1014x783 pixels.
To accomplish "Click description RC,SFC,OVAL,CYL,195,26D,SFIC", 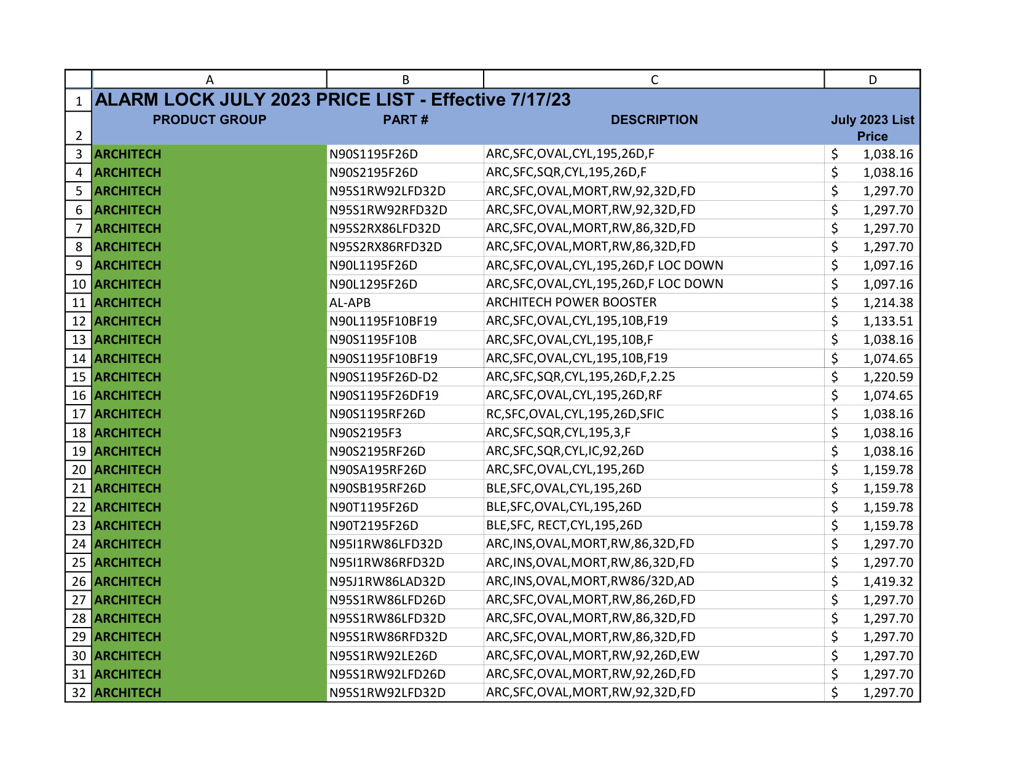I will tap(654, 414).
